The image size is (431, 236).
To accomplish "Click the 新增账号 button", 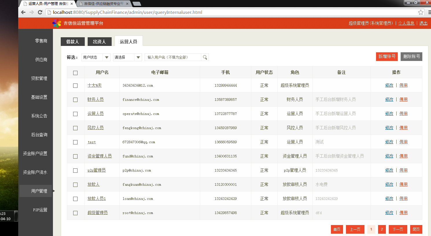I will tap(387, 57).
